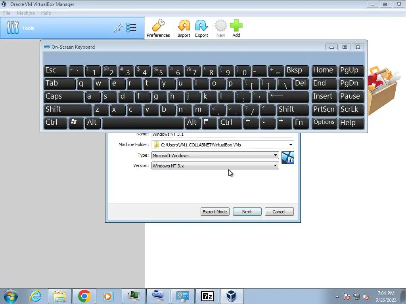Open the Tools list menu icon
Viewport: 406px width, 304px height.
[x=131, y=28]
